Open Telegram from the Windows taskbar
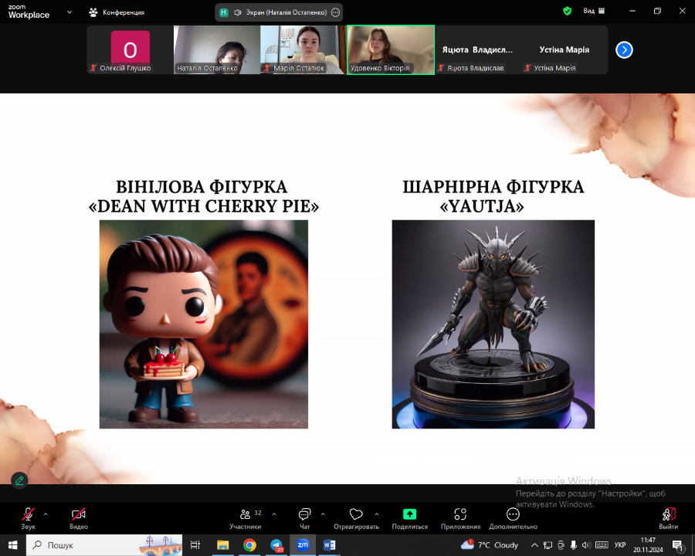This screenshot has height=556, width=695. (x=276, y=545)
